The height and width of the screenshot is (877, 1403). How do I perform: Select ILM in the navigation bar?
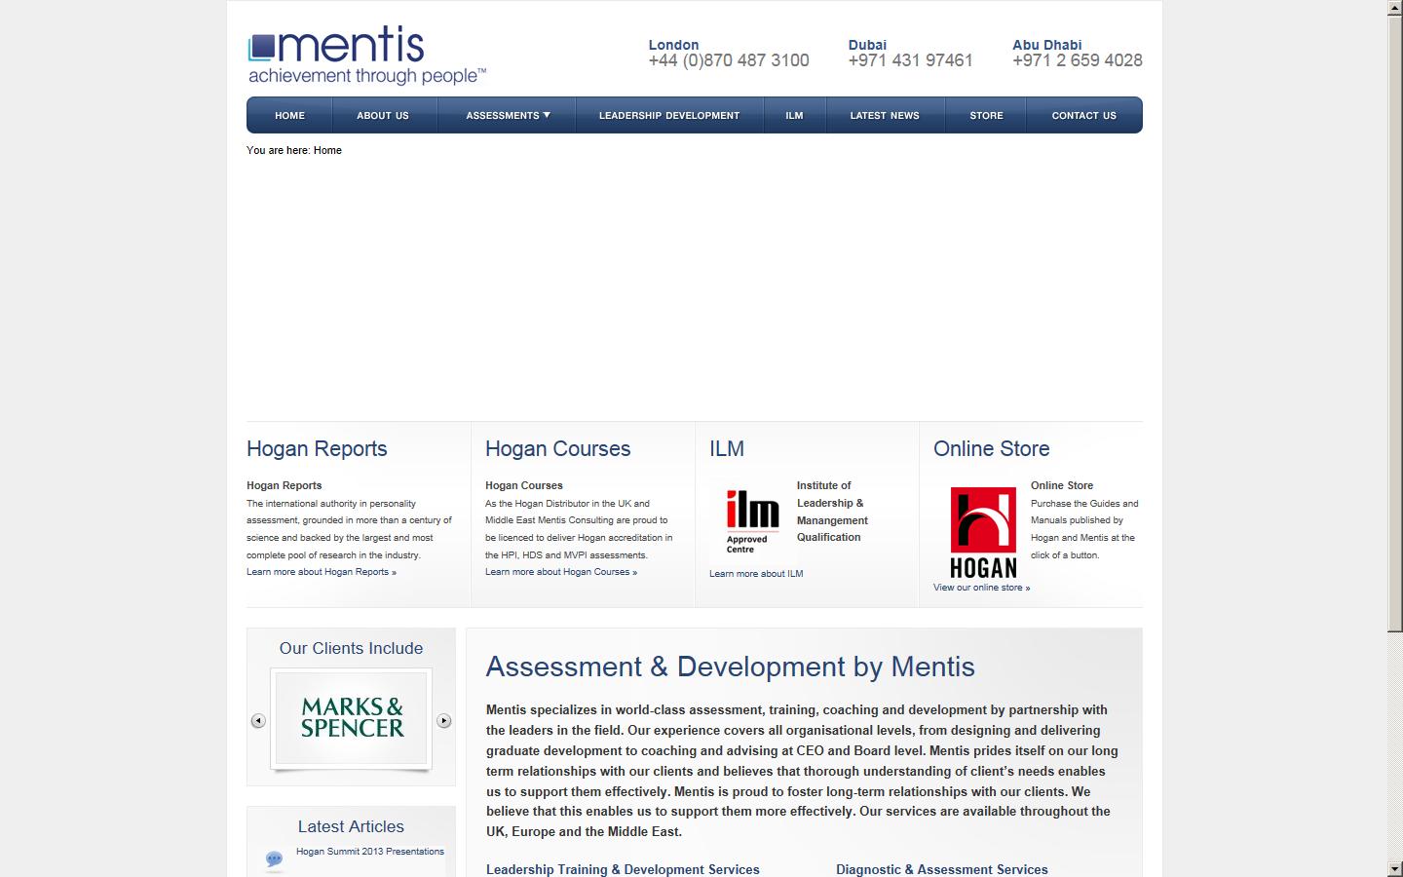click(x=794, y=115)
